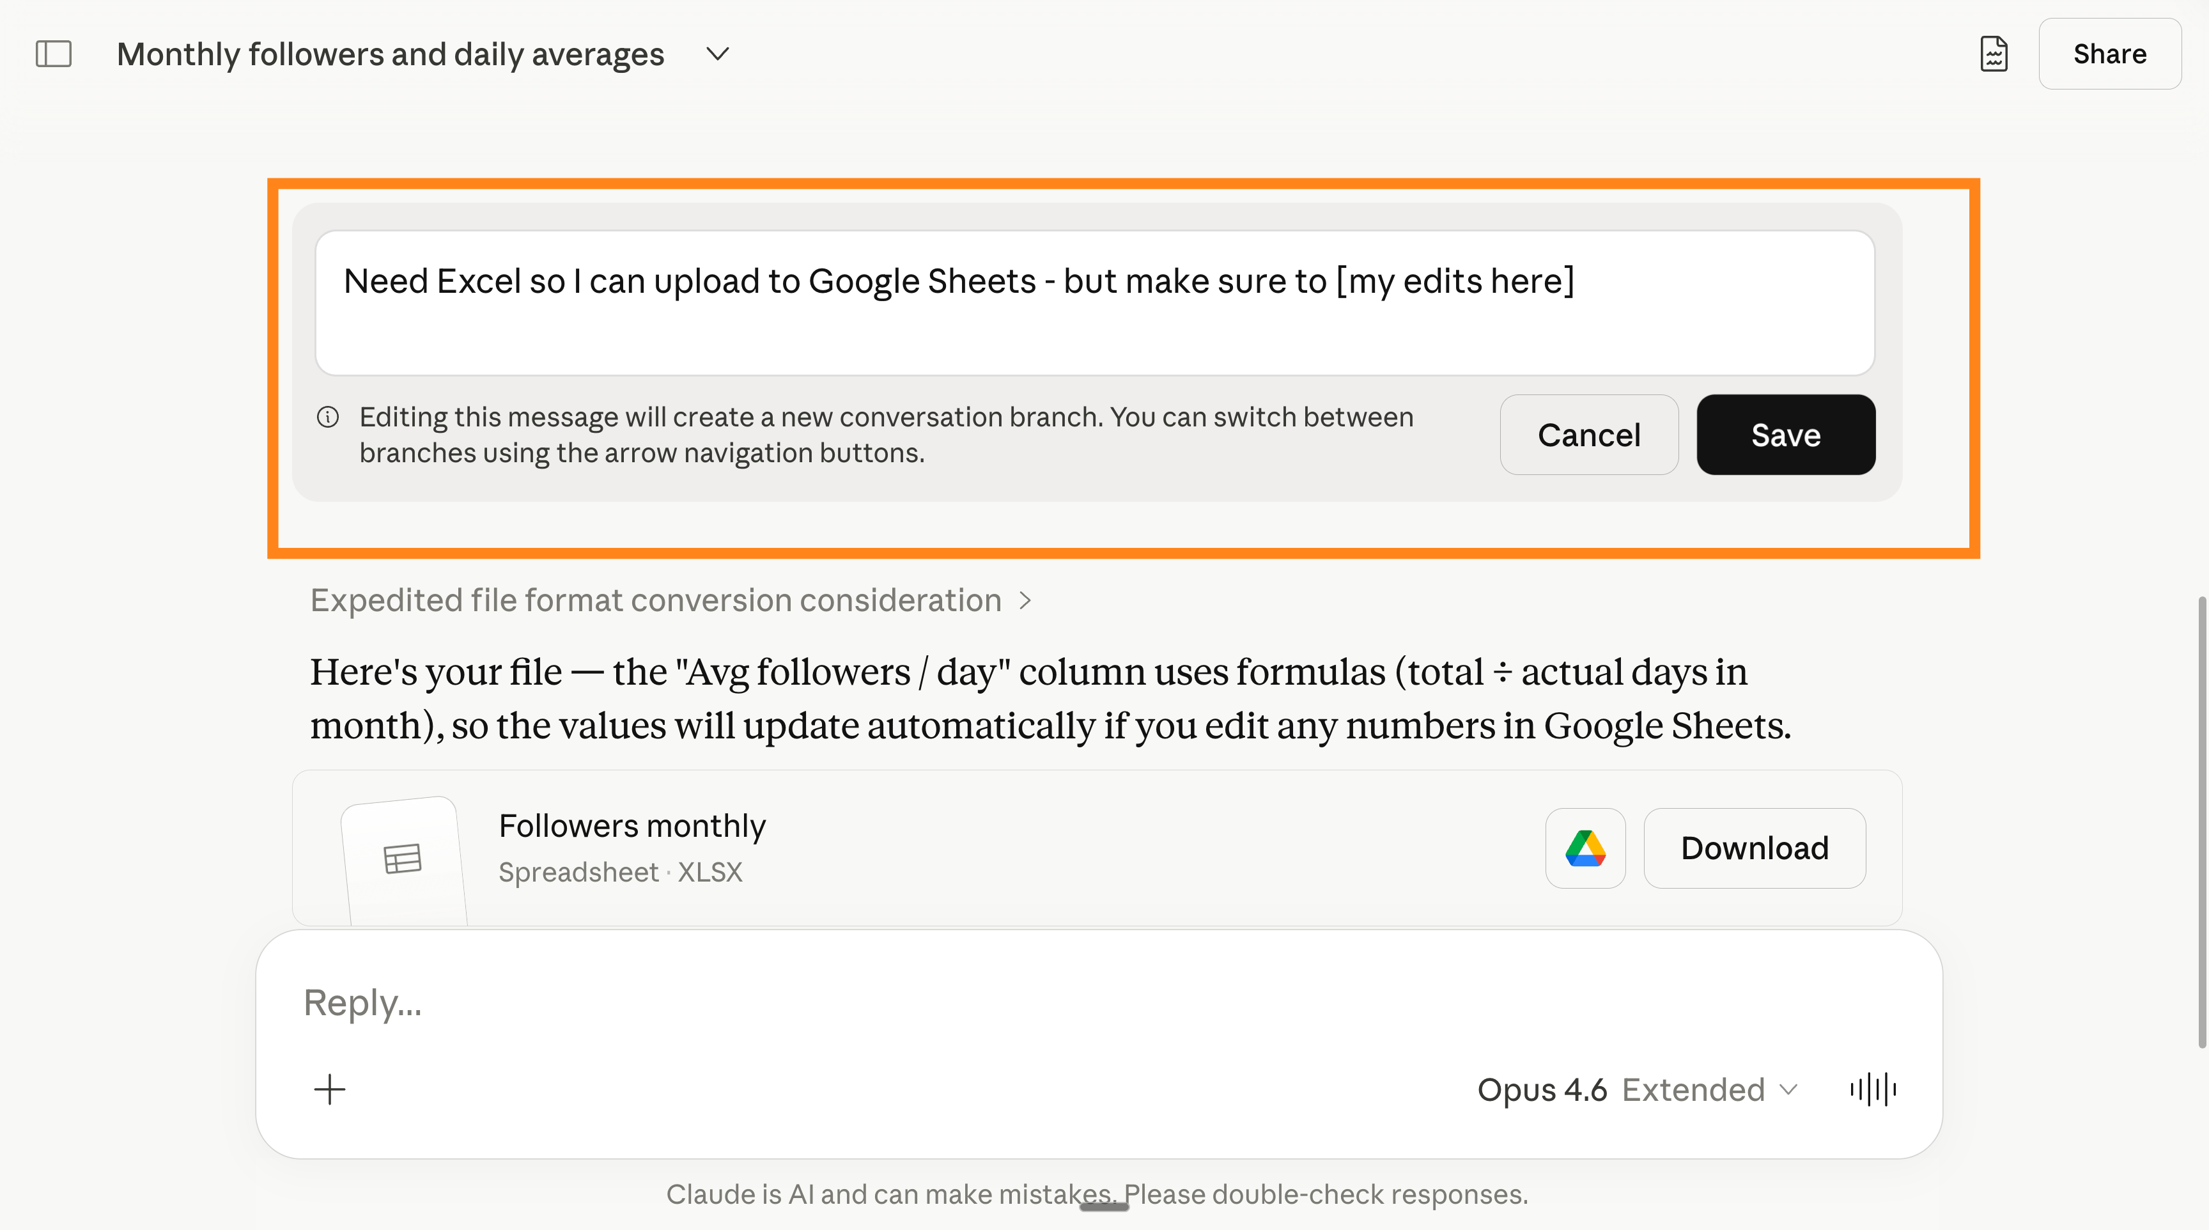
Task: Download the Followers monthly XLSX file
Action: pyautogui.click(x=1754, y=848)
